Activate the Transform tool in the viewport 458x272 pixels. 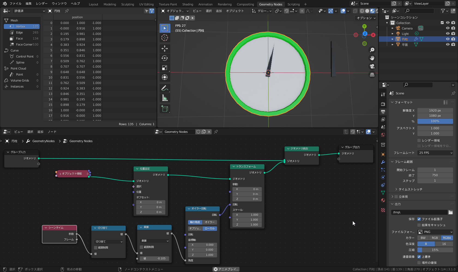coord(165,77)
